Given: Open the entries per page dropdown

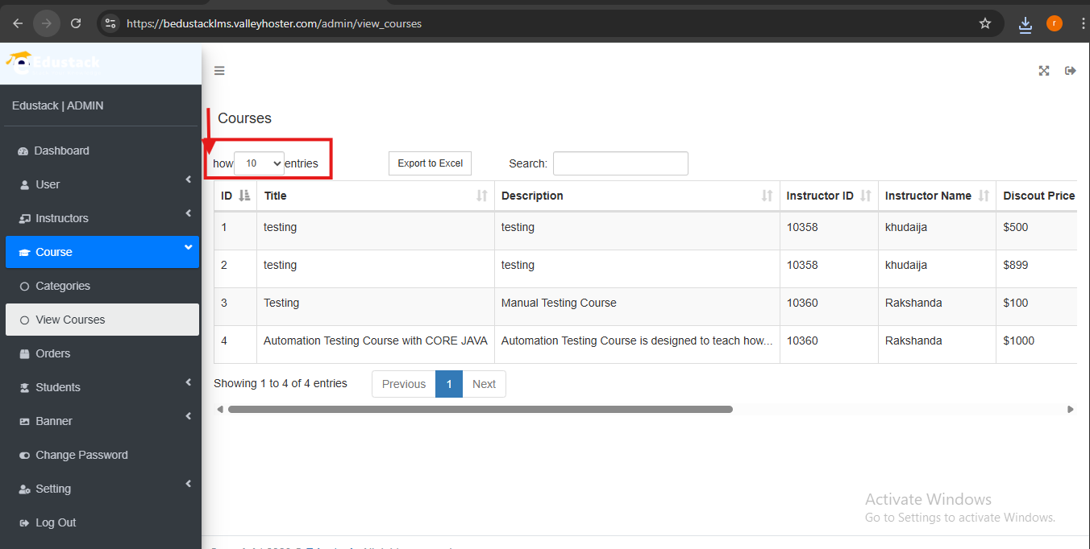Looking at the screenshot, I should coord(260,163).
